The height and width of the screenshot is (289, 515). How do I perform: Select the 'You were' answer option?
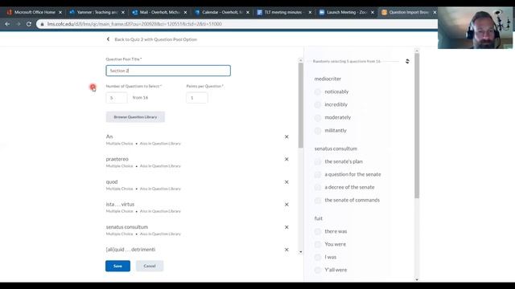tap(318, 244)
